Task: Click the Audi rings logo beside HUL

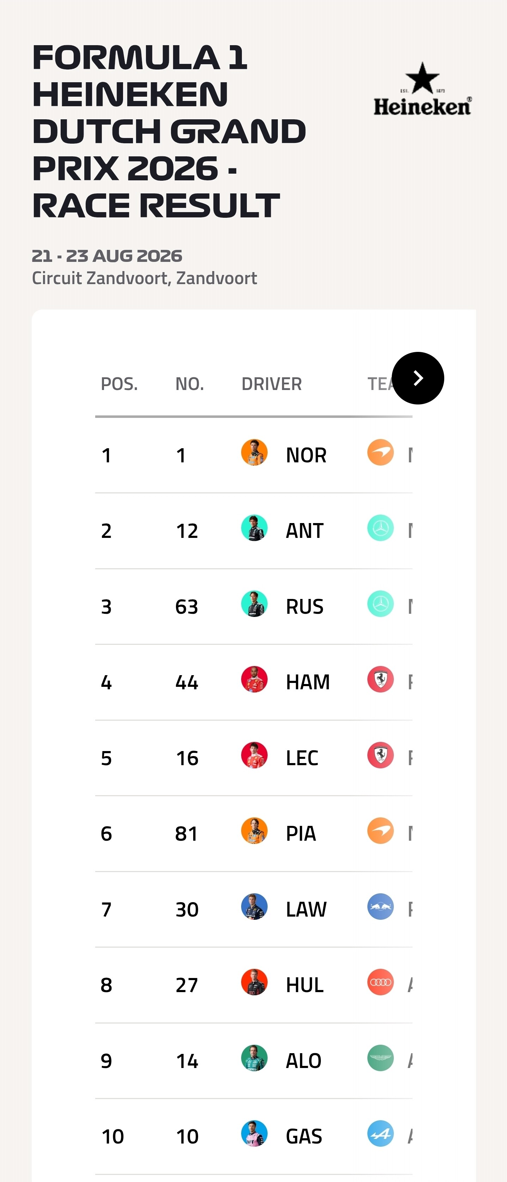Action: 380,982
